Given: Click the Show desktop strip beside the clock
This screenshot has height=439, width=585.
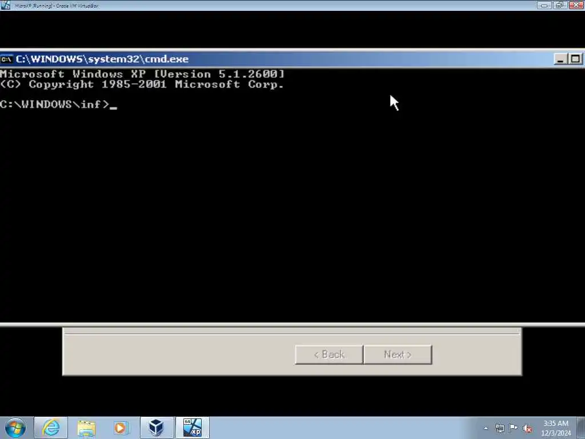Looking at the screenshot, I should click(x=581, y=428).
